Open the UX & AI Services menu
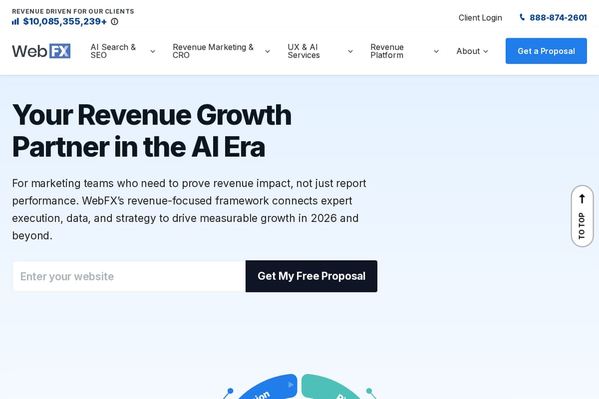The height and width of the screenshot is (399, 599). [x=304, y=51]
